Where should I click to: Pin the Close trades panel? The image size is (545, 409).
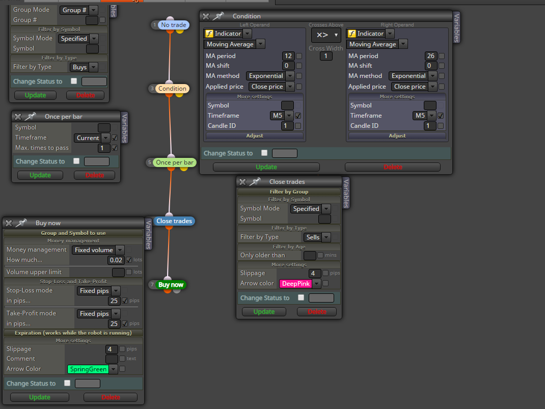pos(255,181)
